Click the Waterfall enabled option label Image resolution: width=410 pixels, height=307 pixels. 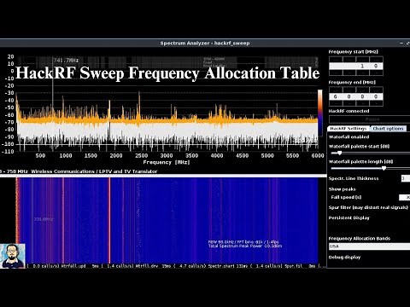click(x=348, y=136)
